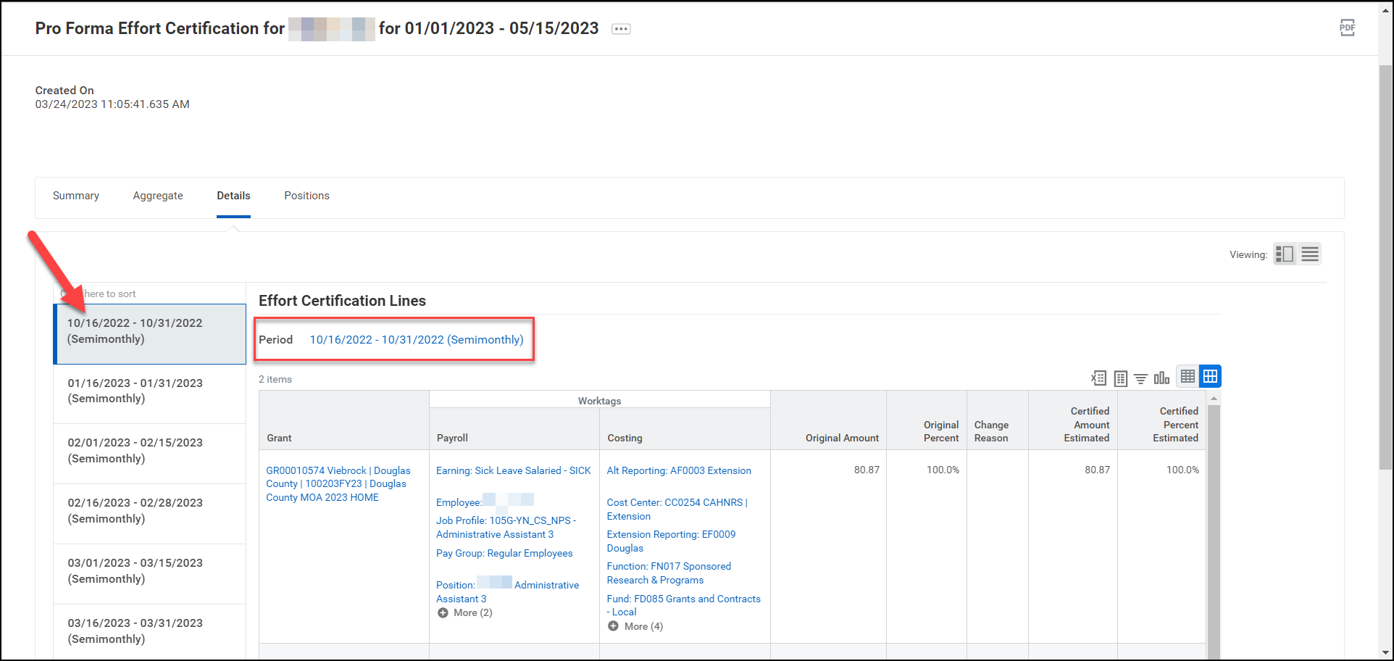Switch Viewing mode to master-detail layout
Viewport: 1394px width, 661px height.
pyautogui.click(x=1285, y=254)
